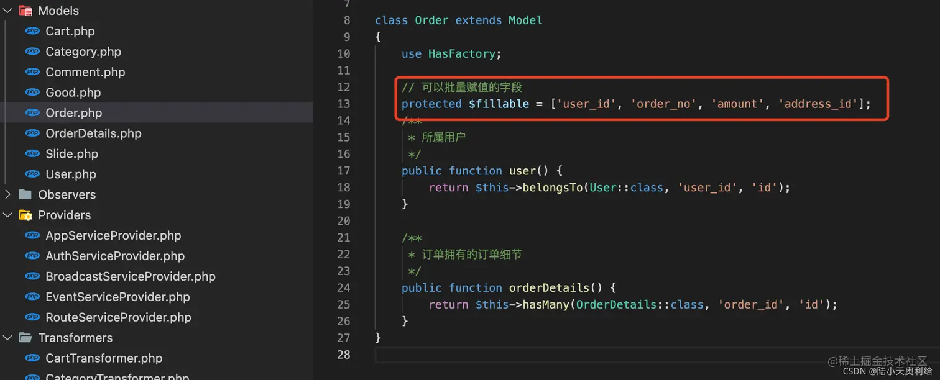Open Comment.php model file
This screenshot has height=380, width=940.
click(85, 72)
